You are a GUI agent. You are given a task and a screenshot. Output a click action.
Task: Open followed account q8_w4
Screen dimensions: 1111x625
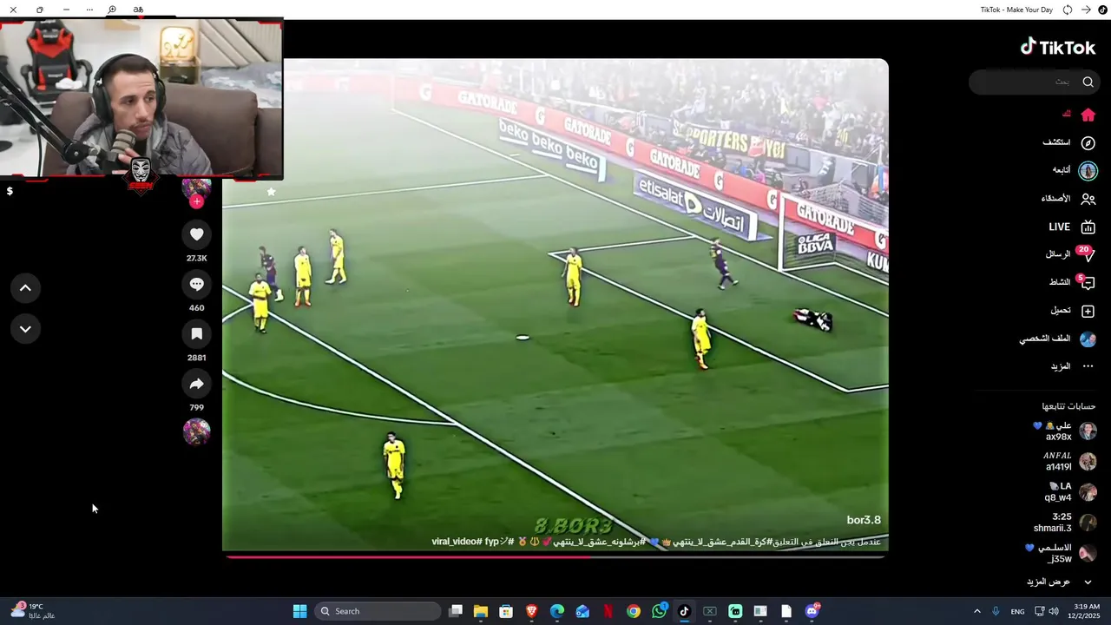click(x=1070, y=492)
